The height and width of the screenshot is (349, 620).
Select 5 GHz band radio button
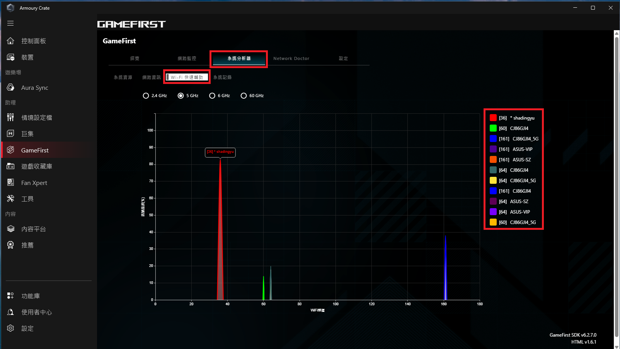181,96
